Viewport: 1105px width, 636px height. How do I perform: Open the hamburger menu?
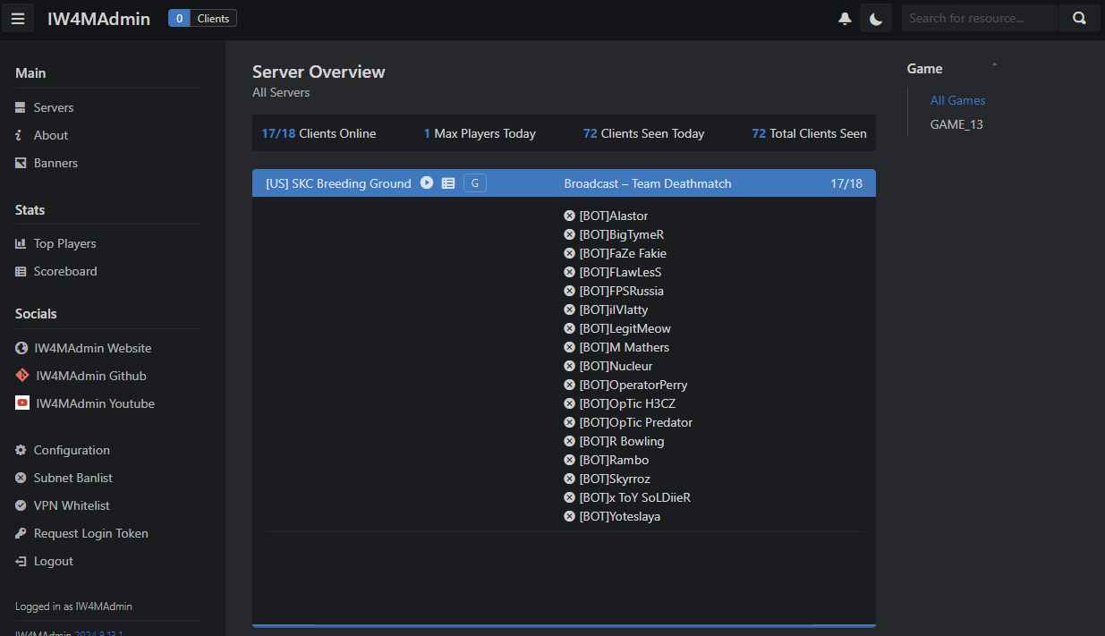click(18, 18)
